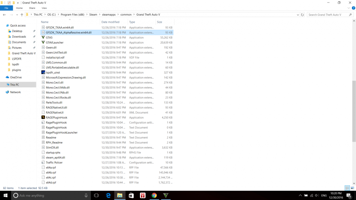Launch Microsoft Edge from taskbar
The height and width of the screenshot is (200, 356).
[x=108, y=195]
